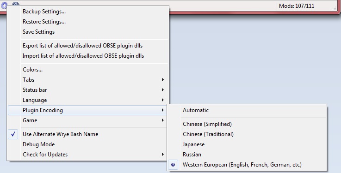Viewport: 341px width, 173px height.
Task: Select Chinese (Traditional) encoding
Action: (x=247, y=134)
